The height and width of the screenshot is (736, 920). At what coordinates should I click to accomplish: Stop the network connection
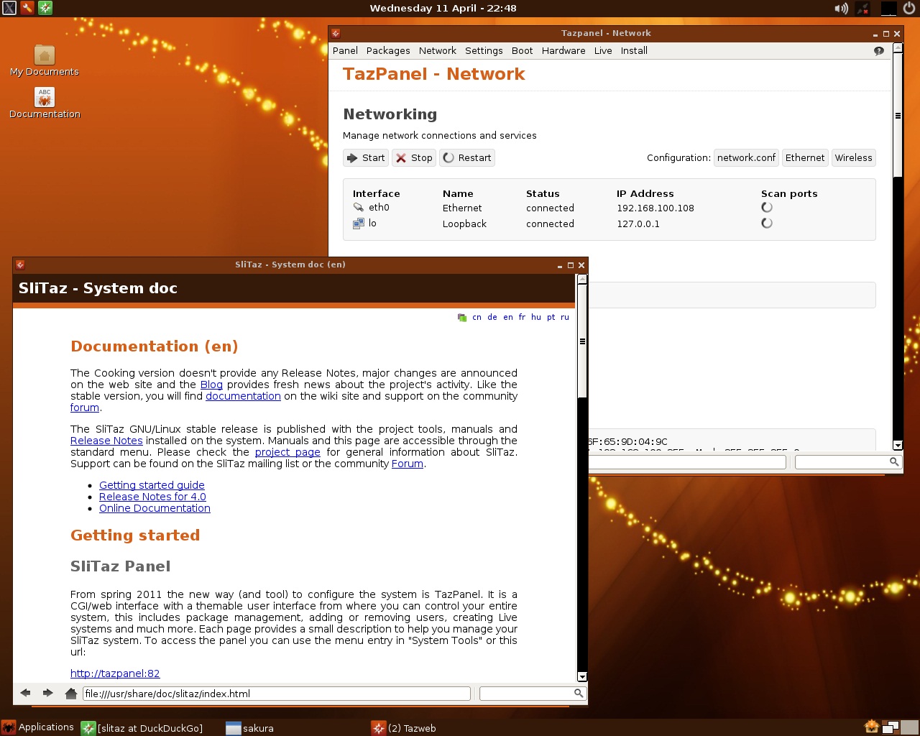[x=414, y=158]
